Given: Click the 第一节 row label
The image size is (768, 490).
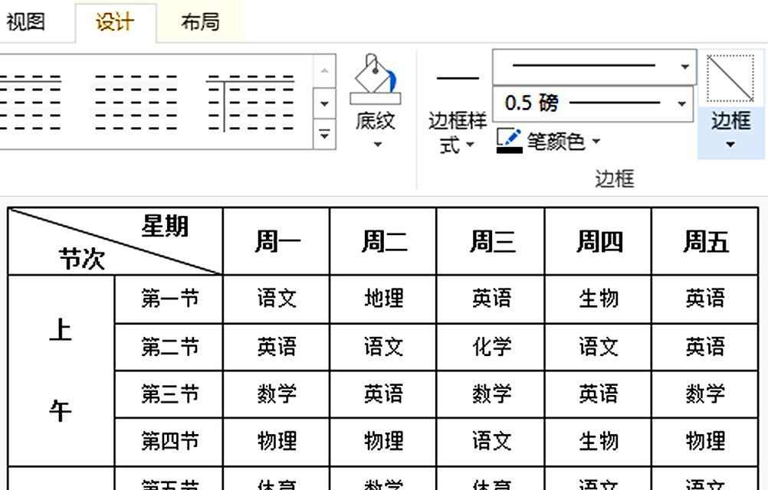Looking at the screenshot, I should pyautogui.click(x=170, y=299).
